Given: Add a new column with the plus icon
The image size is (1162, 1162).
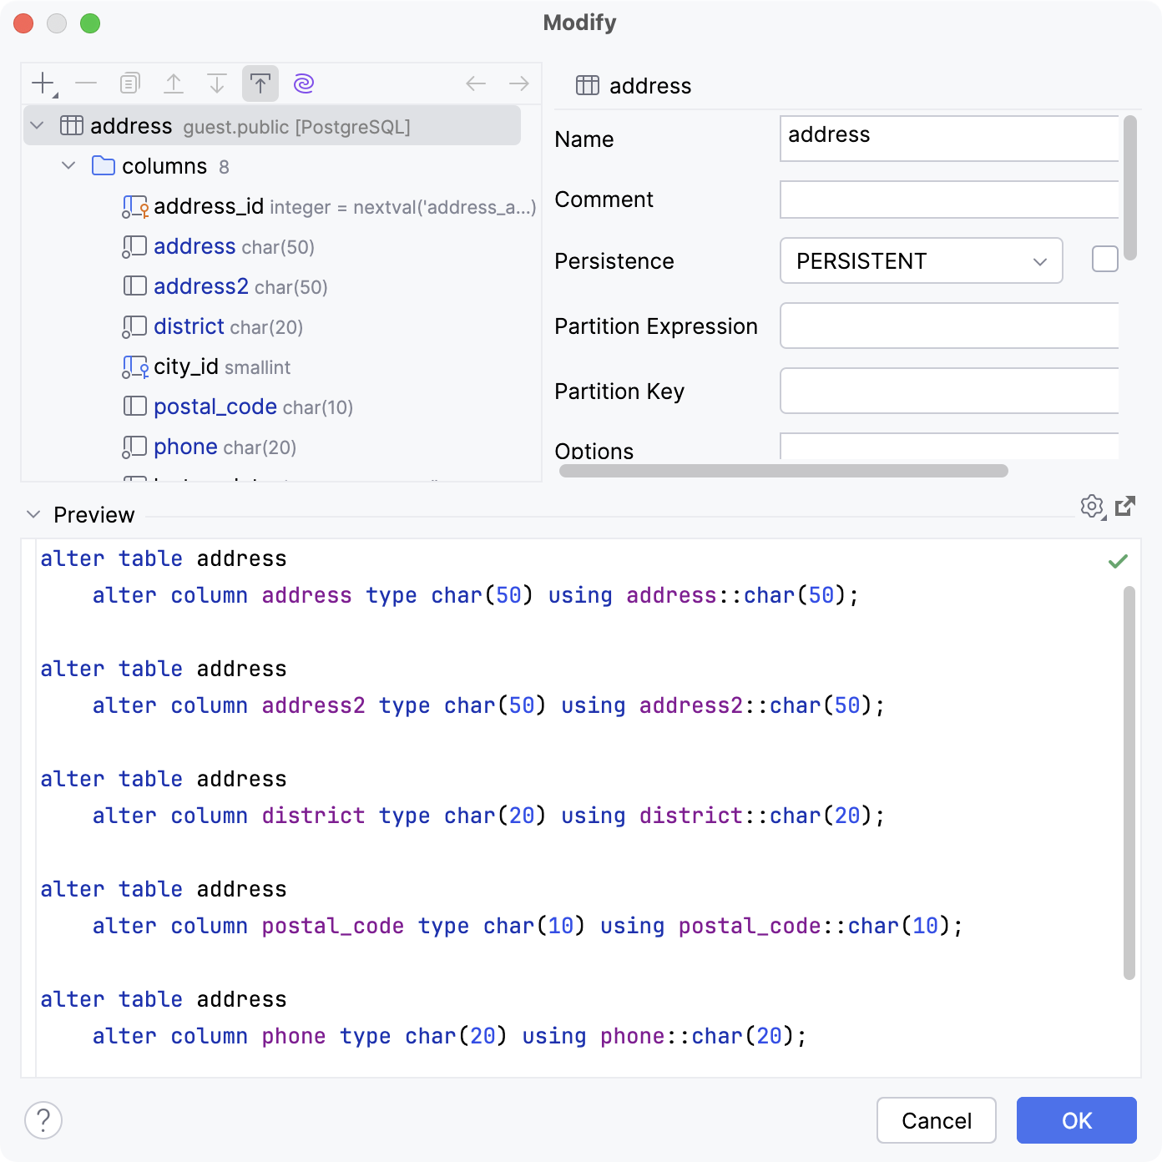Looking at the screenshot, I should click(40, 83).
